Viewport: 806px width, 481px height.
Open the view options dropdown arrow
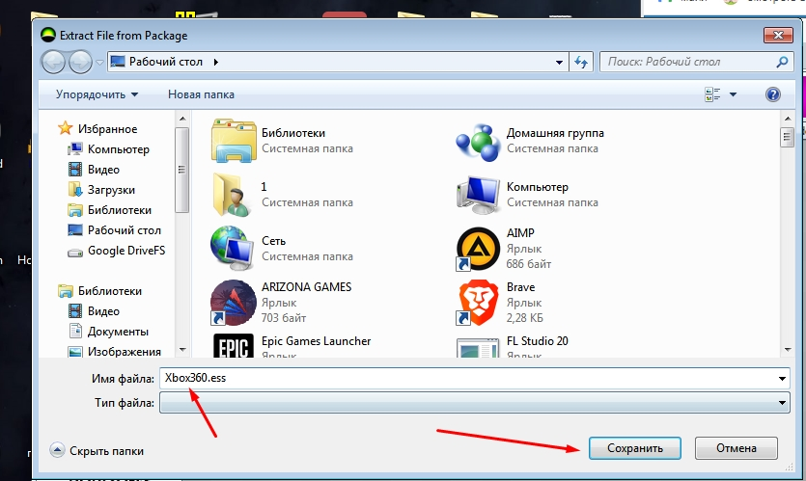(x=733, y=94)
